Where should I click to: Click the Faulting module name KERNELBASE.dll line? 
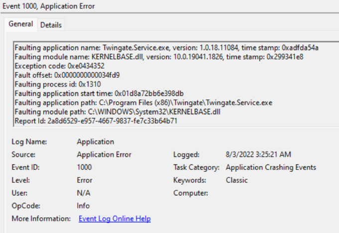click(159, 57)
